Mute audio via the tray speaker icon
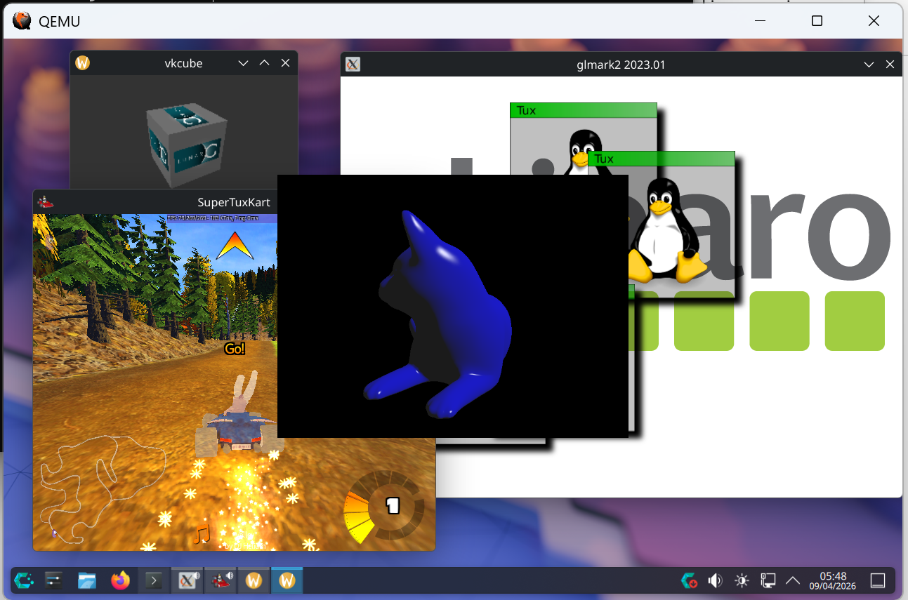 tap(714, 580)
